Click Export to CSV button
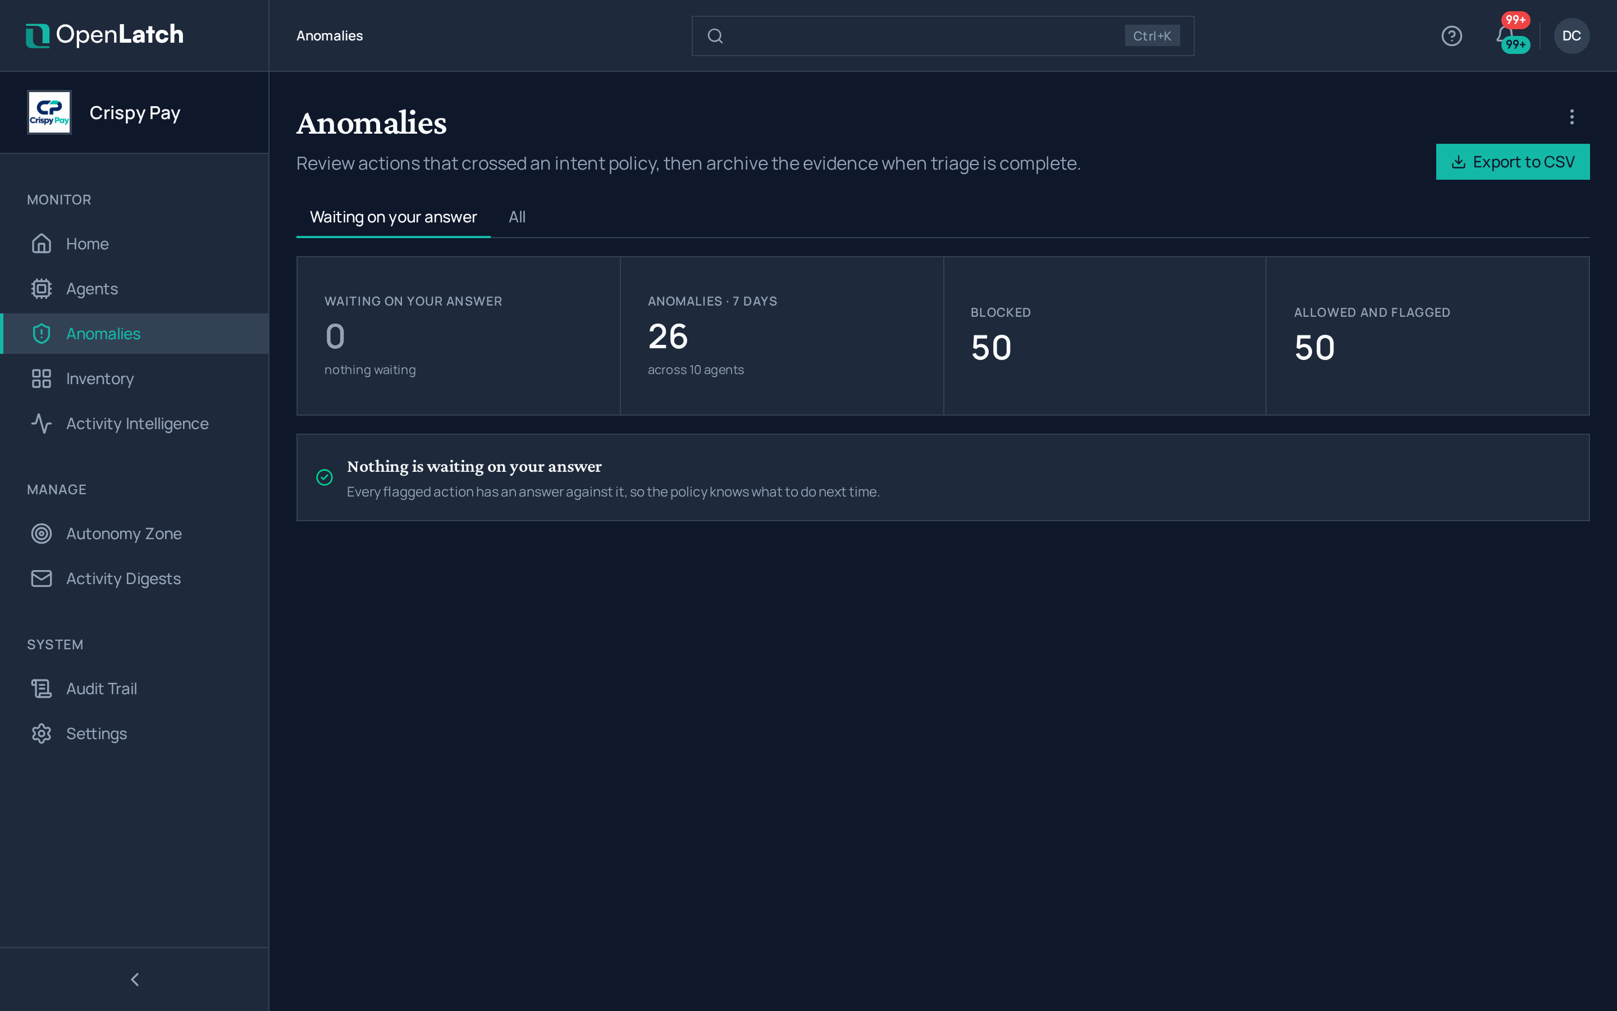 pos(1512,162)
